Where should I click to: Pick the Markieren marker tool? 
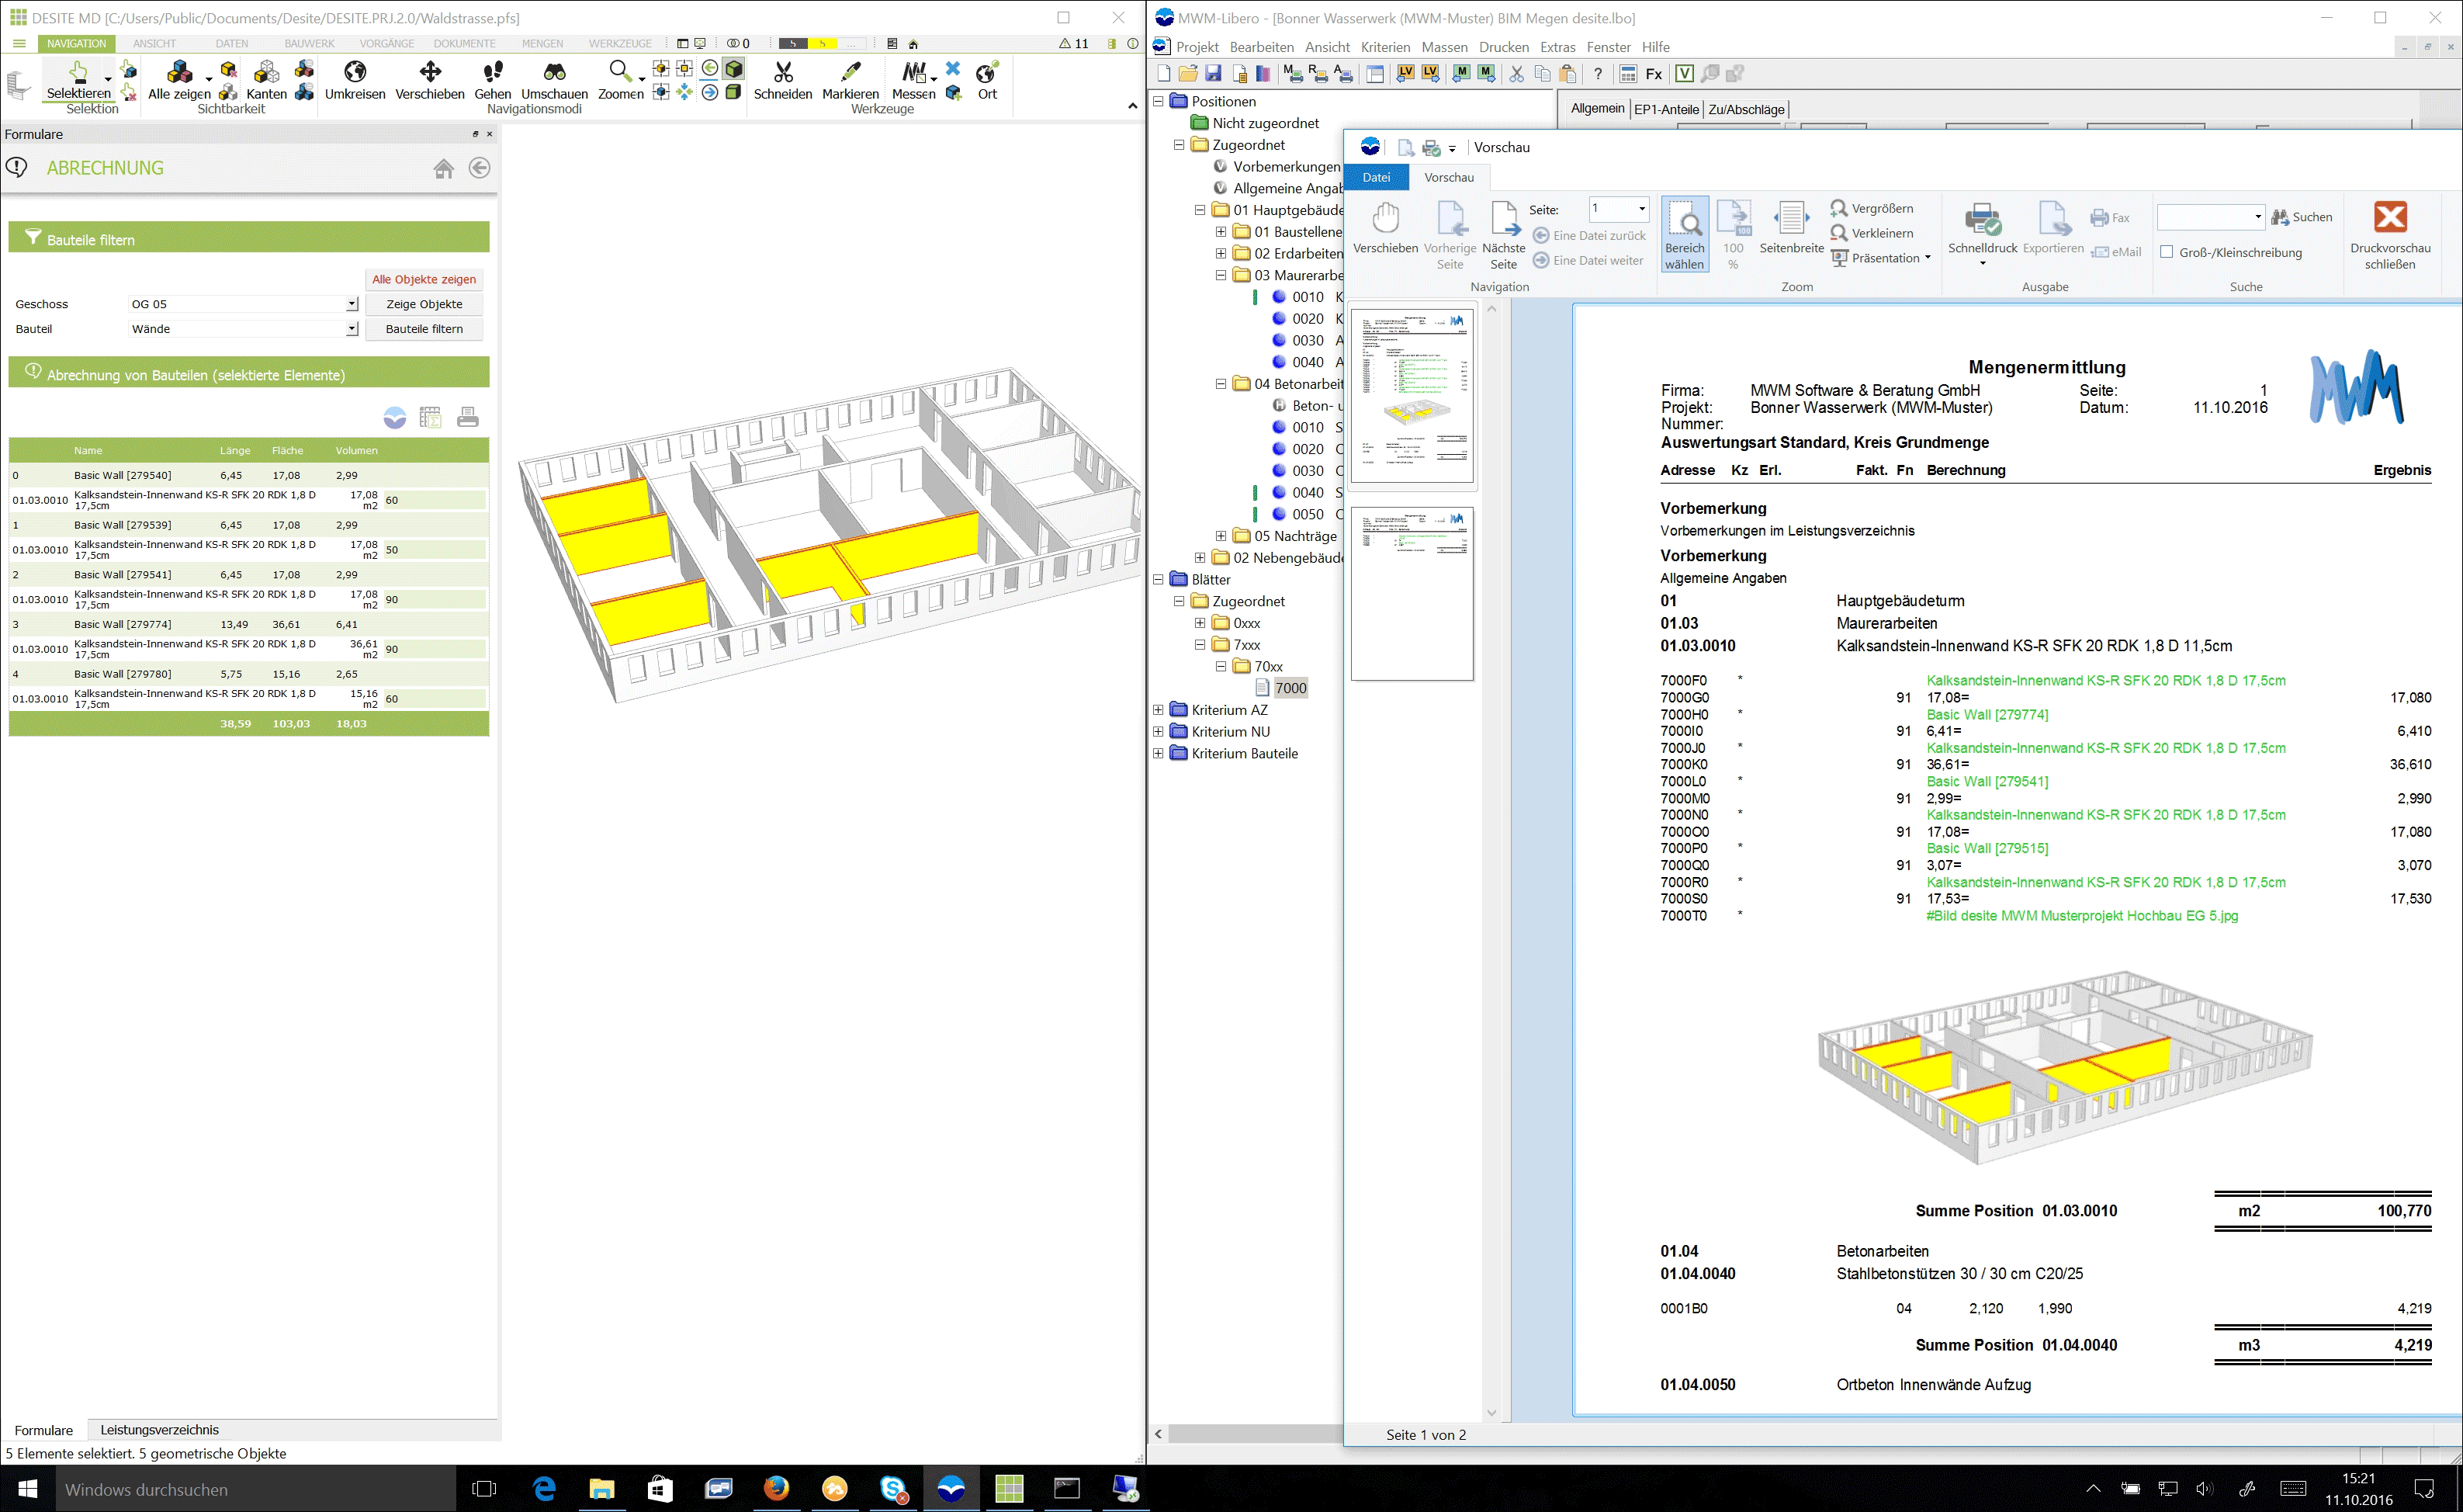850,80
